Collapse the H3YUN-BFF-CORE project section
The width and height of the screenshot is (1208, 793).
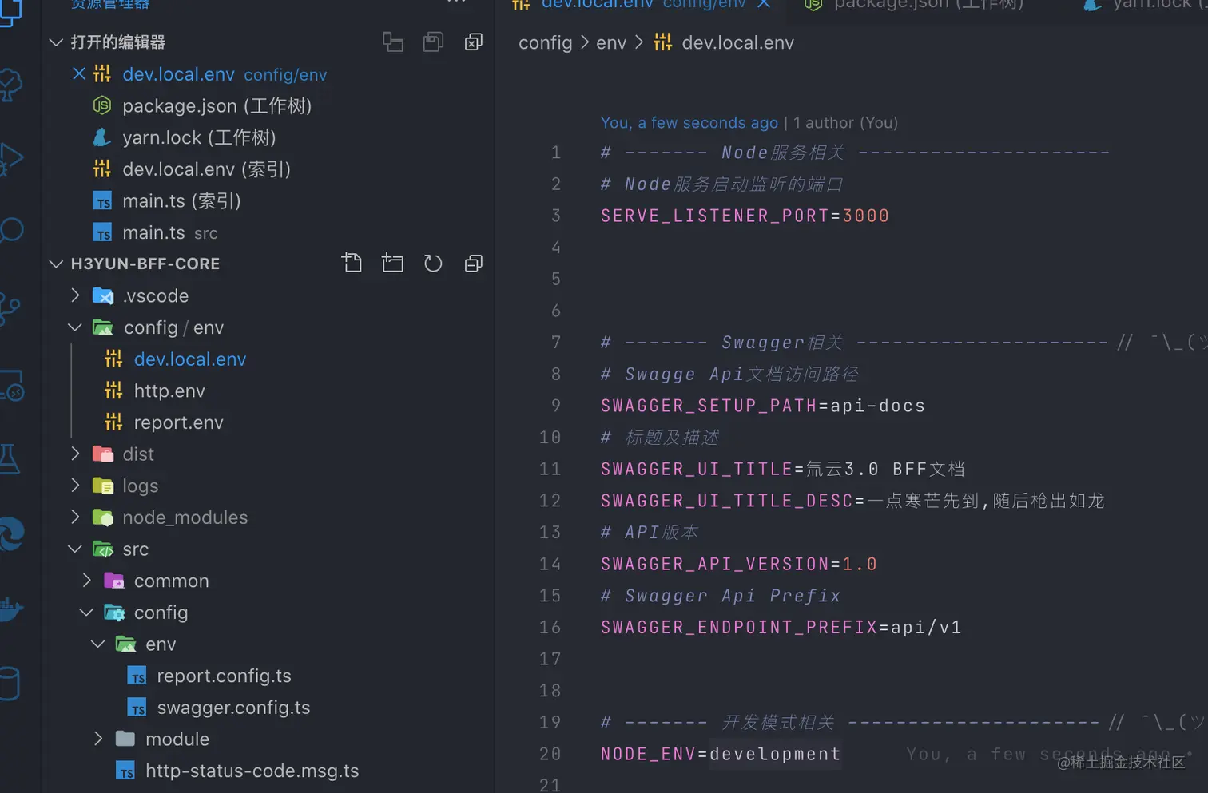pyautogui.click(x=56, y=264)
